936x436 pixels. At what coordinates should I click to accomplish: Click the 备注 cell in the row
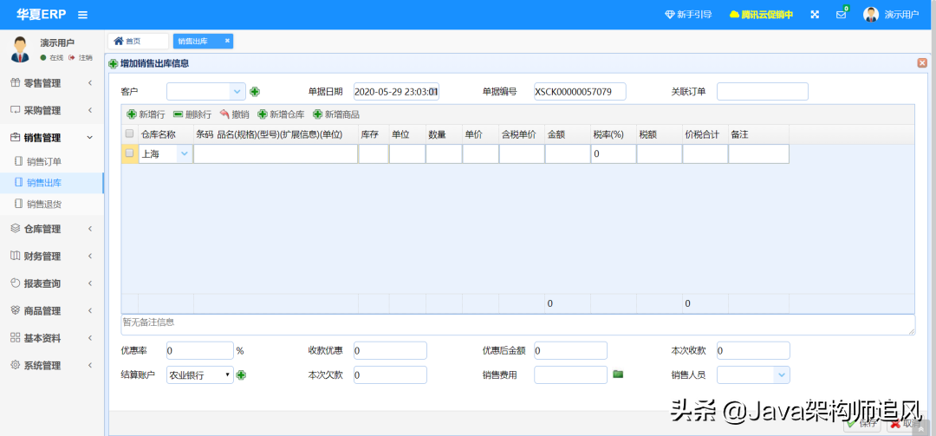click(758, 154)
